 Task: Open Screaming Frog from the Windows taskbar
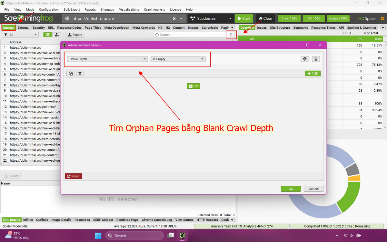coord(183,236)
